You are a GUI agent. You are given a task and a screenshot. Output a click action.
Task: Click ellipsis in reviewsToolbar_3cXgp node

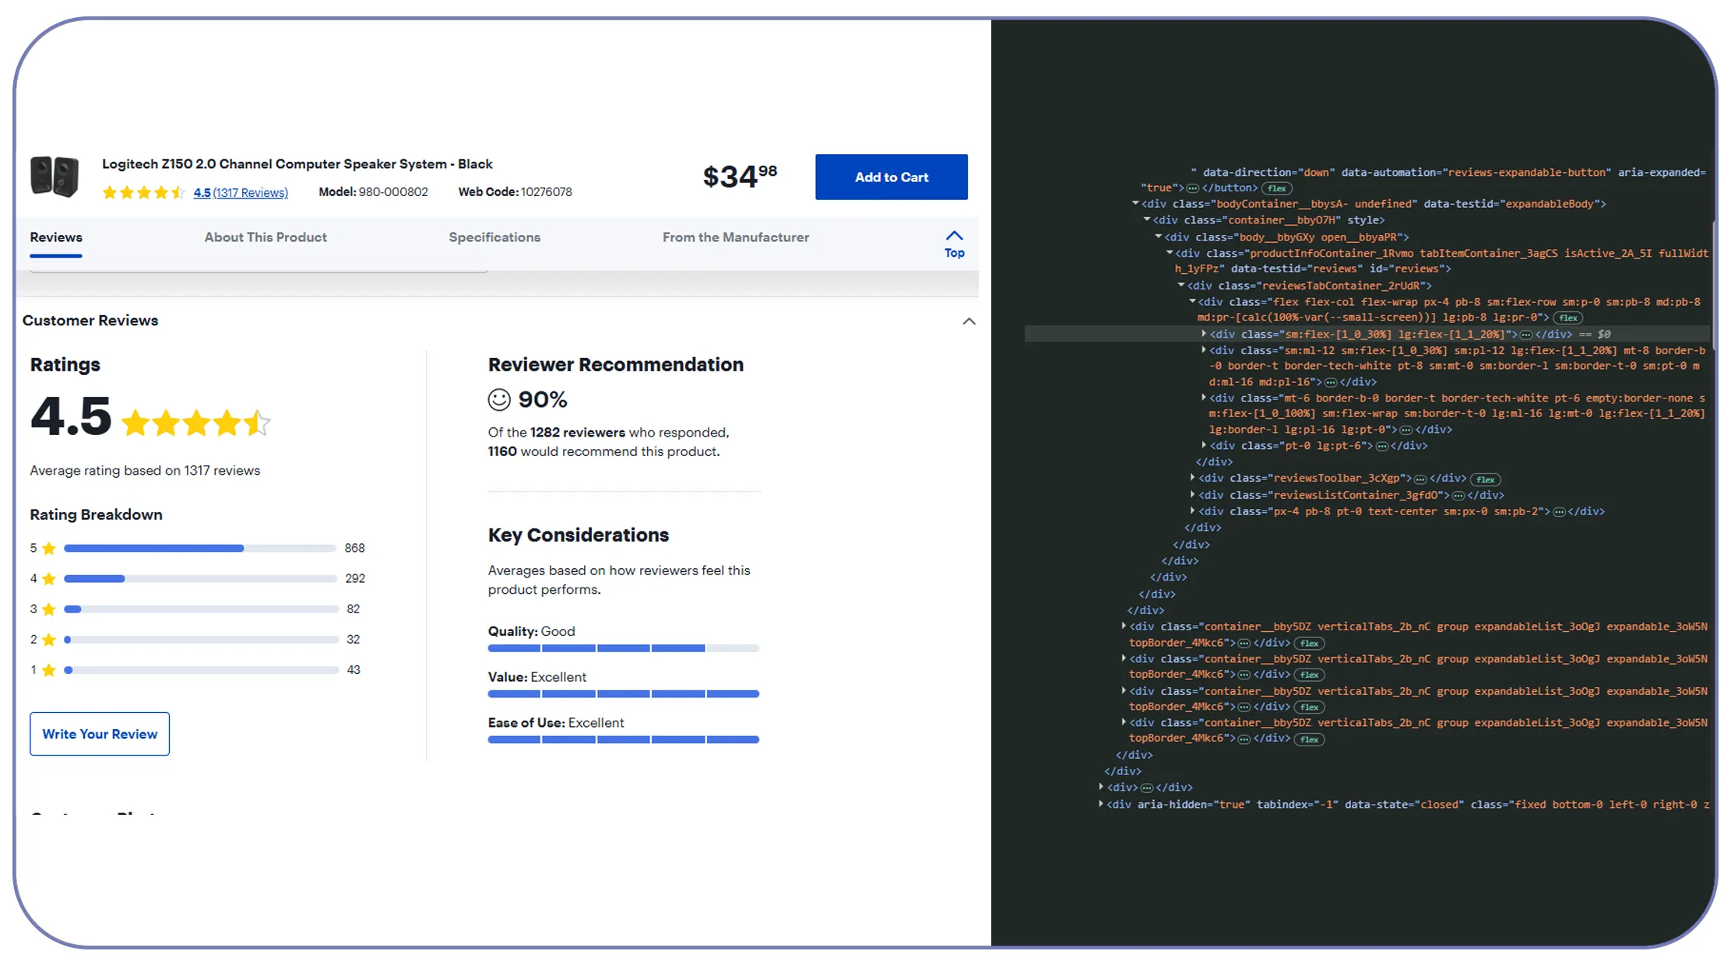point(1420,479)
